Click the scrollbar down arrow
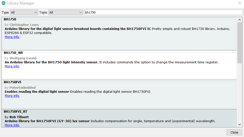The width and height of the screenshot is (244, 137). [x=240, y=124]
